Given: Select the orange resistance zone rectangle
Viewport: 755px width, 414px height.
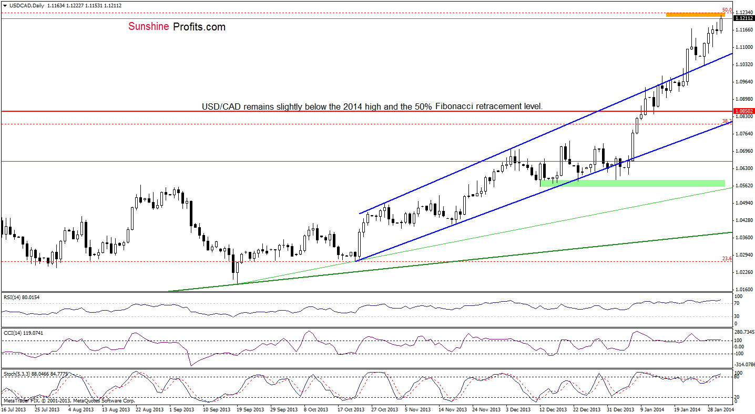Looking at the screenshot, I should (696, 14).
